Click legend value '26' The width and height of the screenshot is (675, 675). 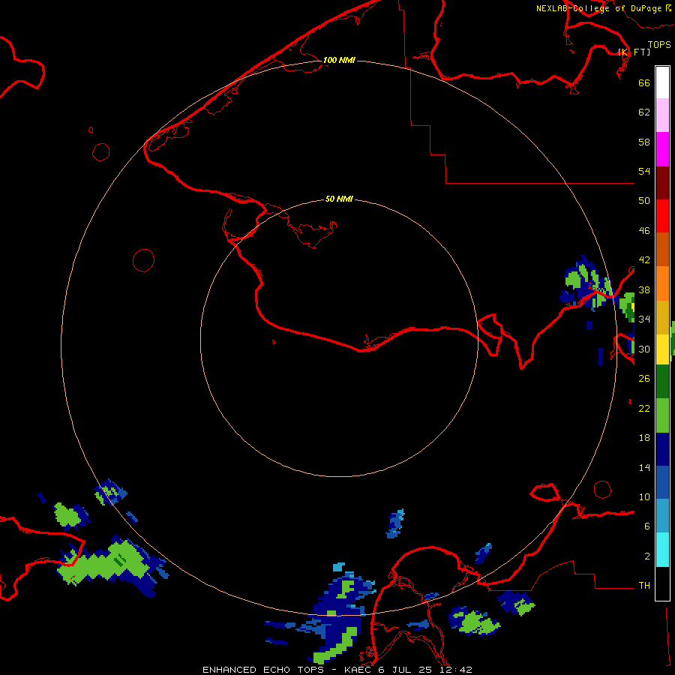coord(644,379)
